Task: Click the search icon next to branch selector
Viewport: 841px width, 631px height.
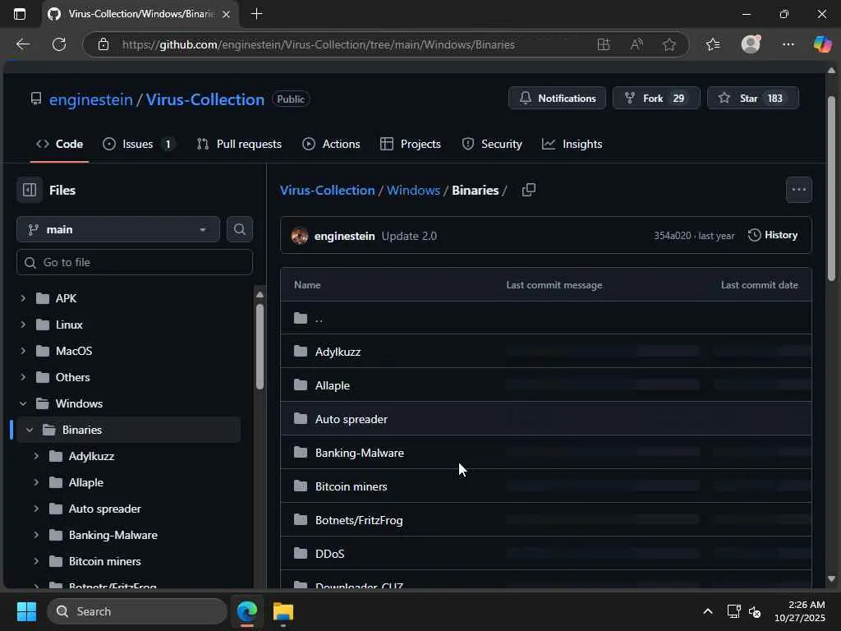Action: coord(240,230)
